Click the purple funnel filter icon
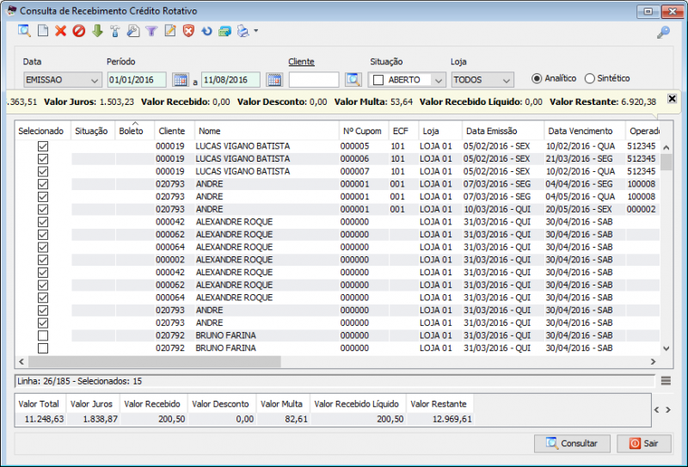The height and width of the screenshot is (467, 688). (151, 31)
